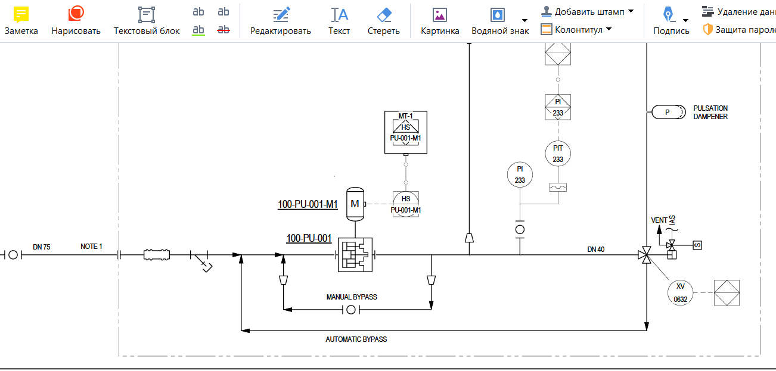Expand the Подпись dropdown arrow
The image size is (776, 371).
pos(685,20)
